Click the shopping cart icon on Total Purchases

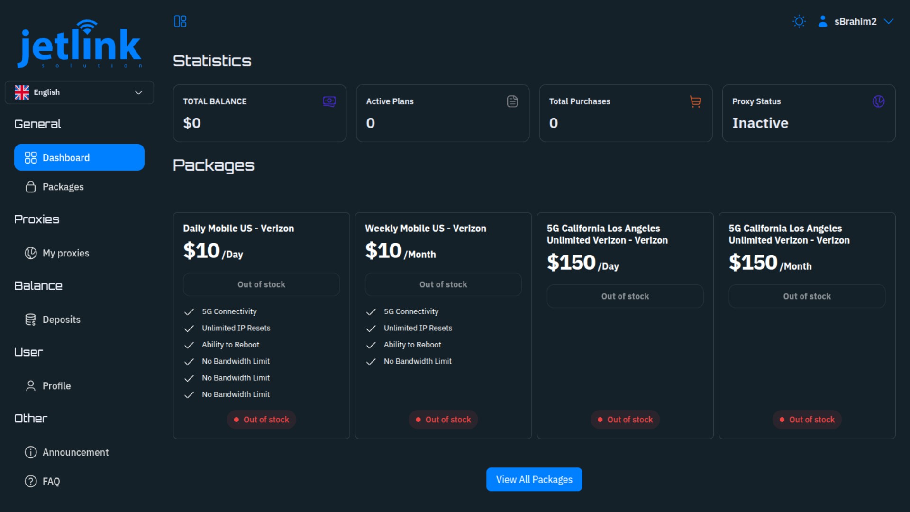click(695, 101)
